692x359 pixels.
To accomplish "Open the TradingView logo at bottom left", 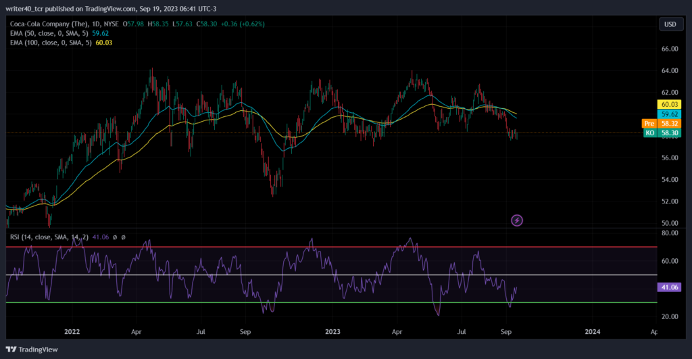I will pos(32,350).
